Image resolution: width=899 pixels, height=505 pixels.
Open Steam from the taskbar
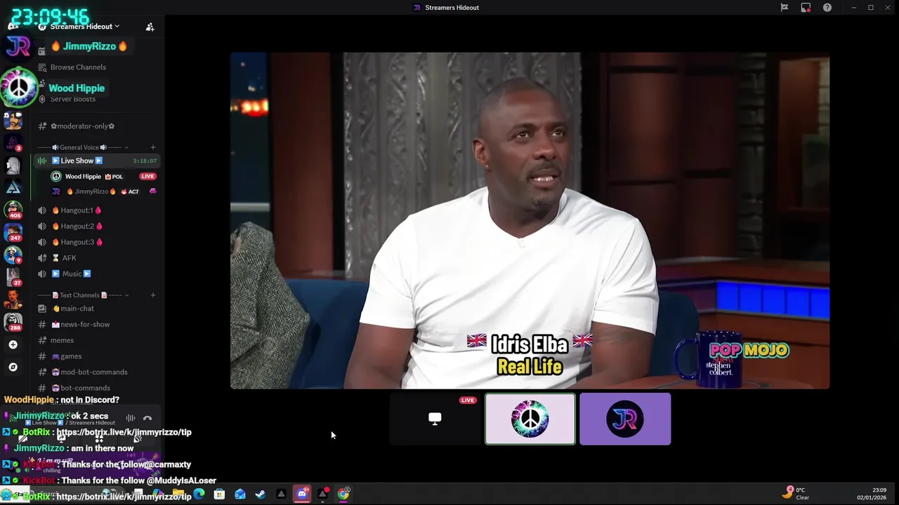261,494
